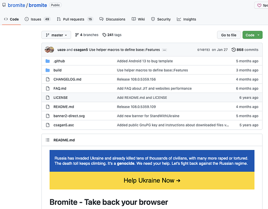Open the LICENSE file
Viewport: 268px width, 209px height.
click(61, 98)
